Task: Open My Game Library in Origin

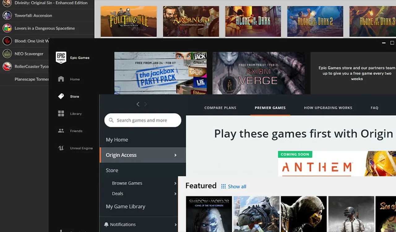Action: [125, 206]
